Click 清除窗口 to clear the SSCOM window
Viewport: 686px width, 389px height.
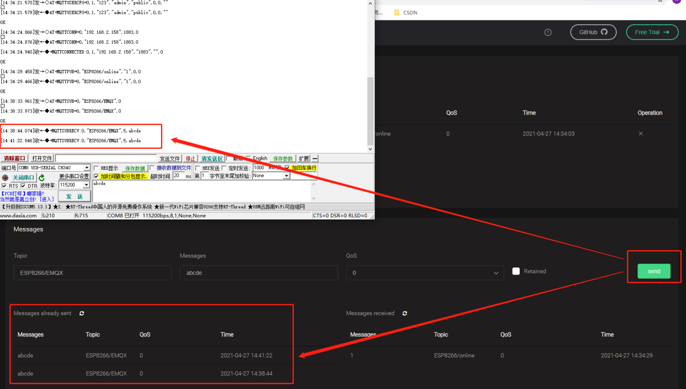(15, 158)
